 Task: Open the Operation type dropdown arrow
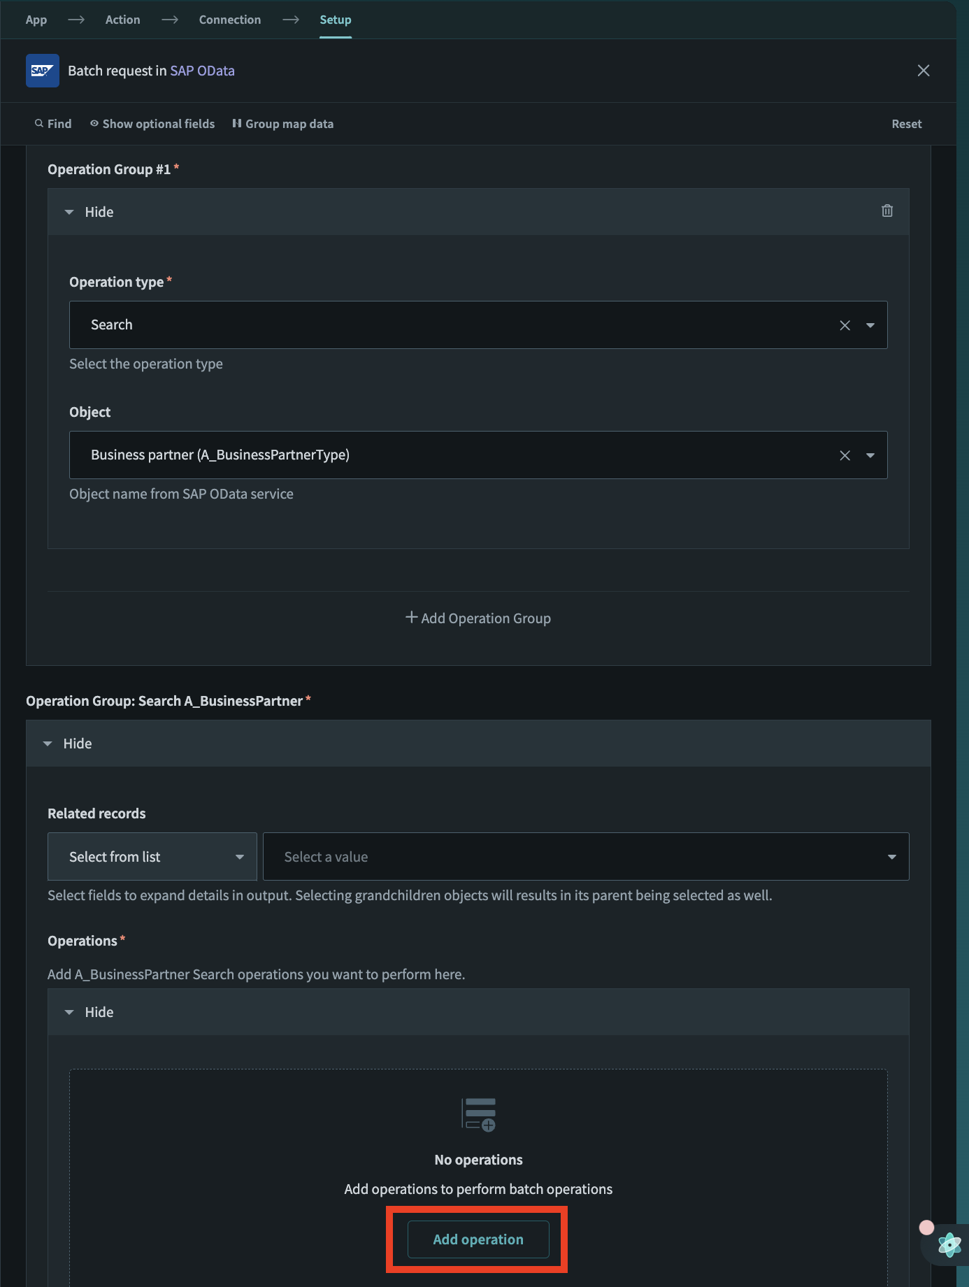(x=870, y=325)
